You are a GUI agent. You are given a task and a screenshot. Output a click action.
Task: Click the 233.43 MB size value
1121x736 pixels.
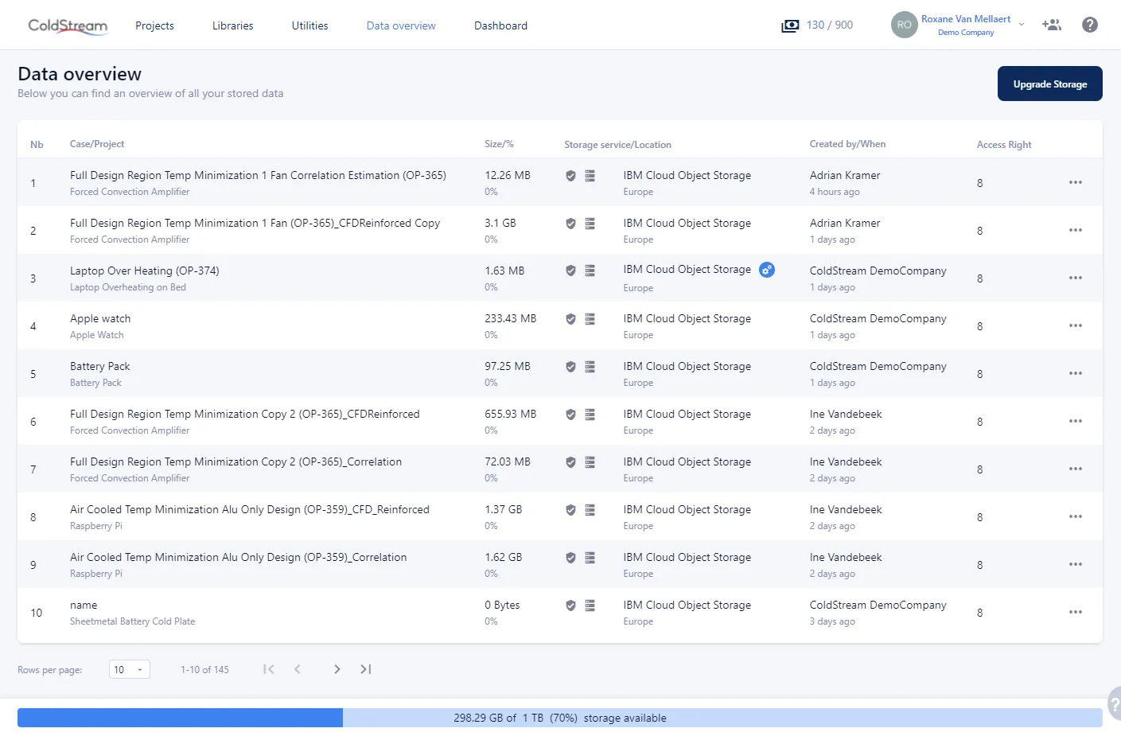(x=511, y=318)
